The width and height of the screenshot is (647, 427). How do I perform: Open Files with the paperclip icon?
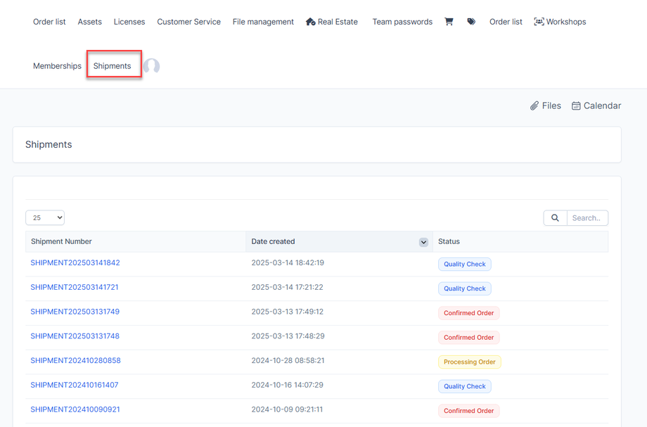click(546, 106)
